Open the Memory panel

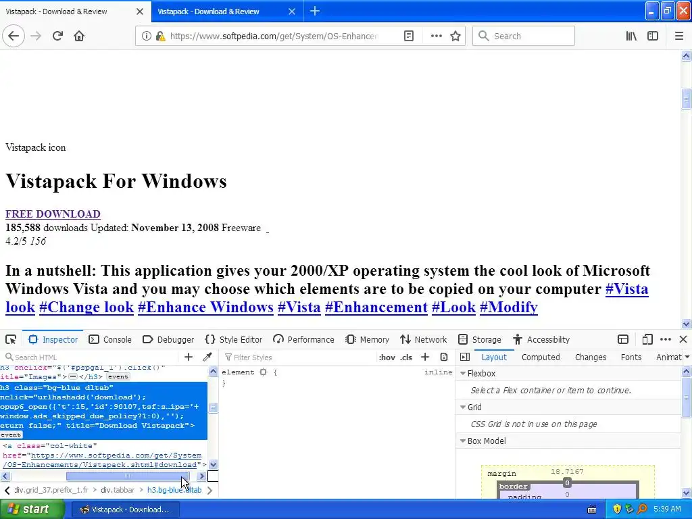pos(367,339)
